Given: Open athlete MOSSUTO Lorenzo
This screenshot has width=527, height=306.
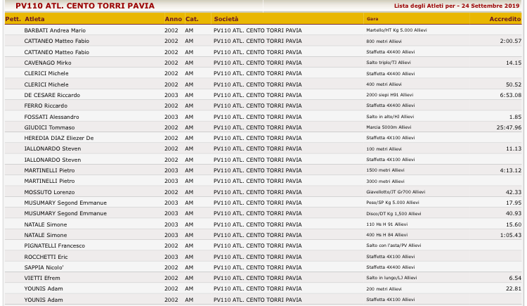Looking at the screenshot, I should pyautogui.click(x=50, y=192).
